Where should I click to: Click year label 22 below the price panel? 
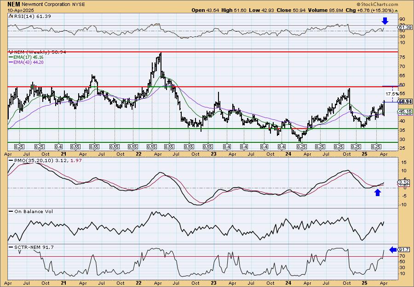139,154
